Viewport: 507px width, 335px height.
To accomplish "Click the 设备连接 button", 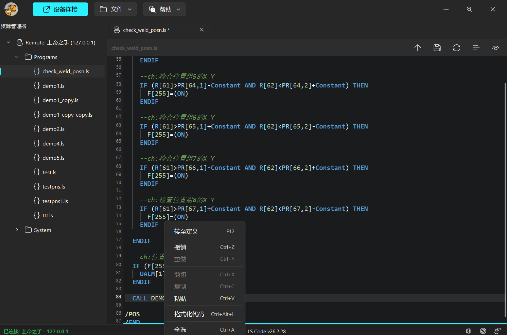I will tap(60, 9).
